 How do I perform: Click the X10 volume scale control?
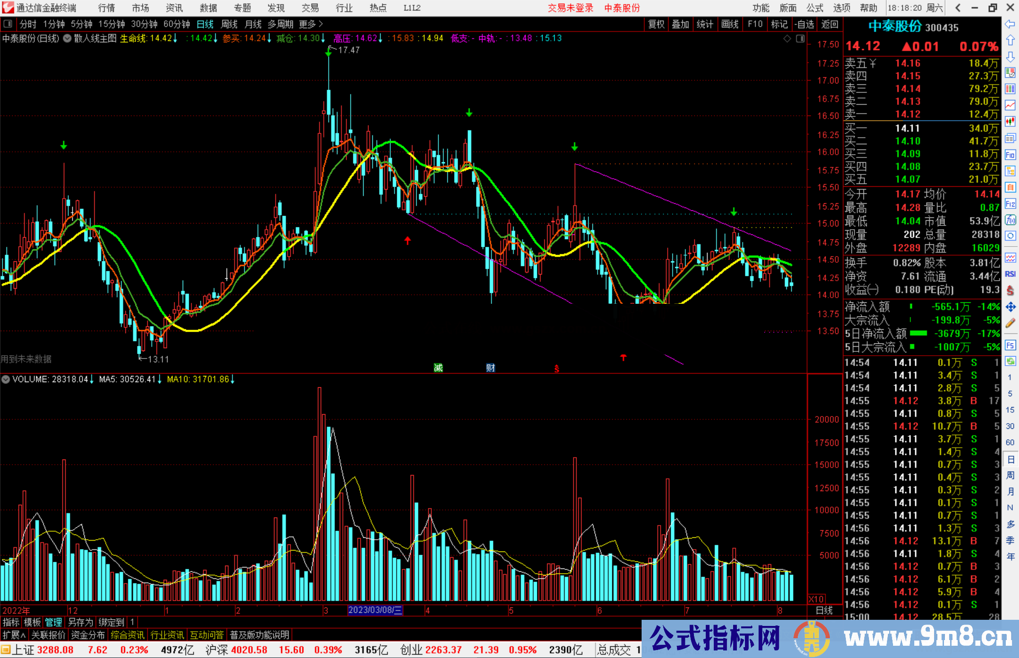[x=817, y=599]
